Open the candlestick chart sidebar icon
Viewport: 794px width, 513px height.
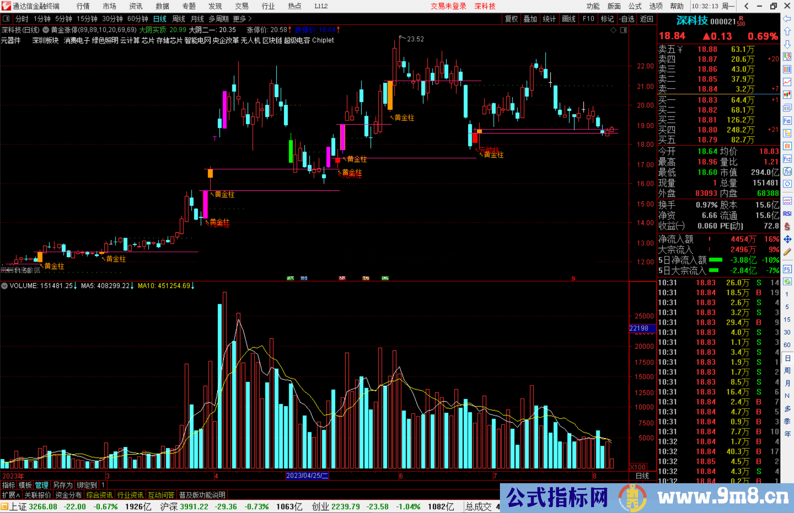[787, 95]
